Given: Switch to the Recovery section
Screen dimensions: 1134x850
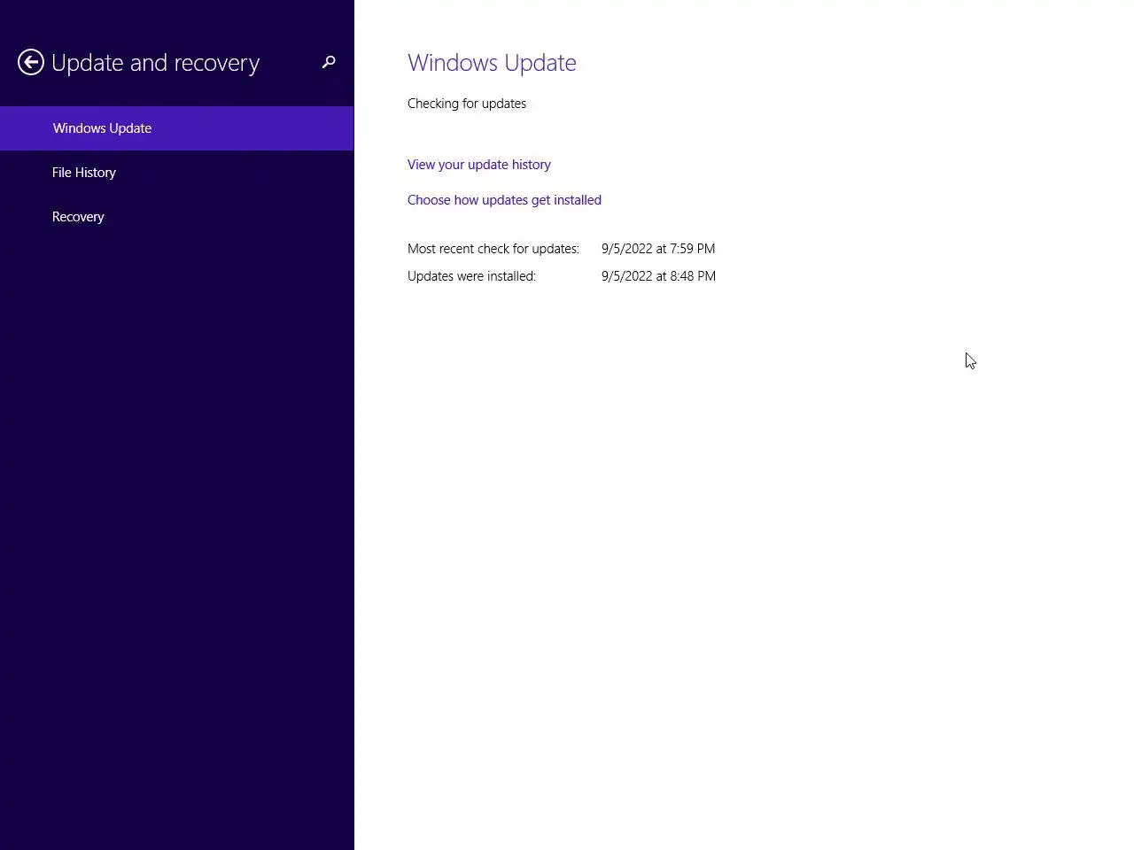Looking at the screenshot, I should click(x=176, y=217).
